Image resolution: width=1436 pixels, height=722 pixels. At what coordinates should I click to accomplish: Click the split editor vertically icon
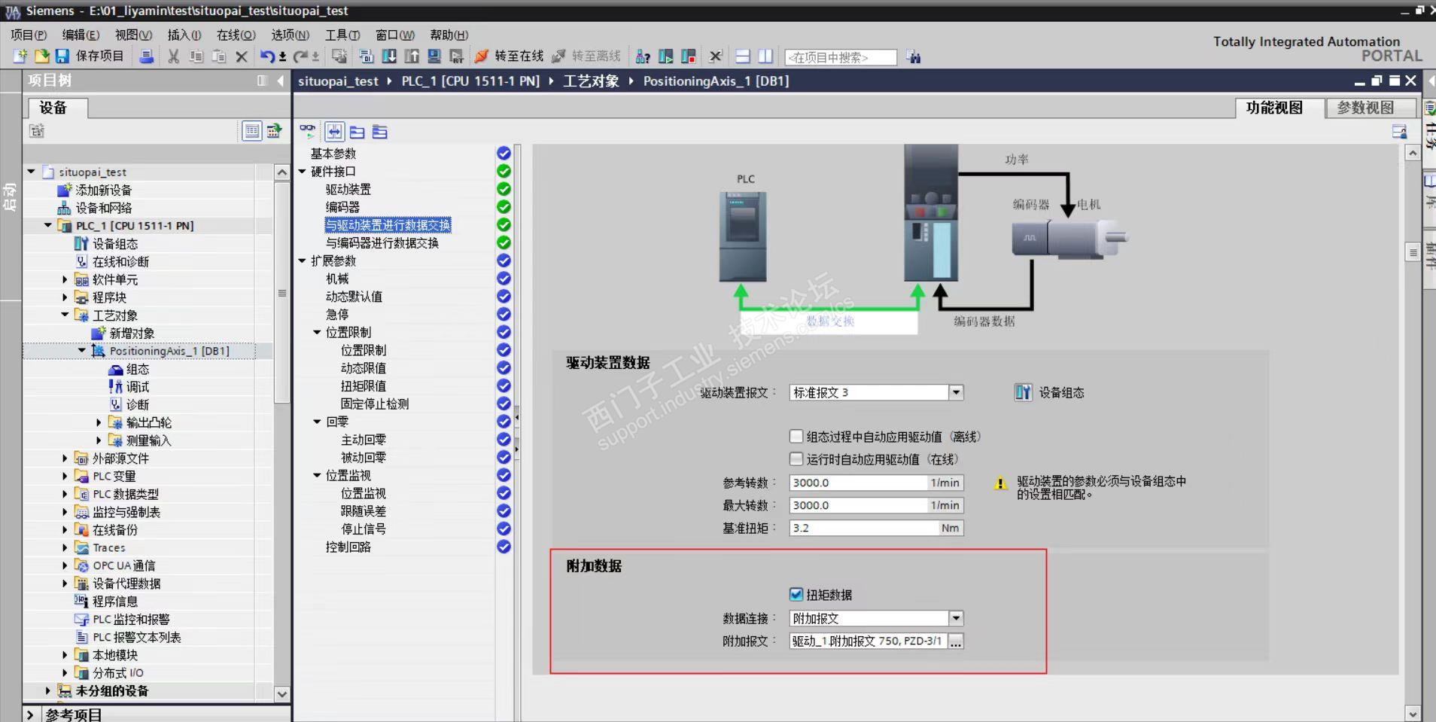765,56
